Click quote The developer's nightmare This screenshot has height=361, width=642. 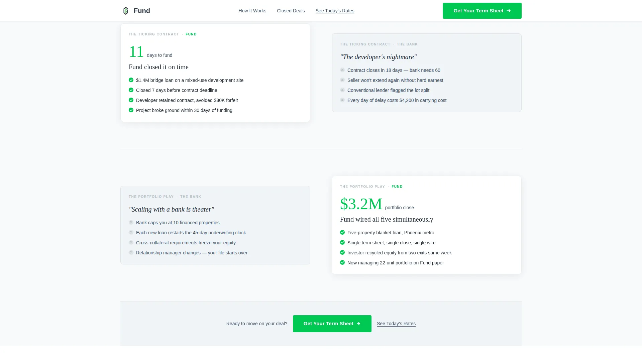pyautogui.click(x=378, y=57)
